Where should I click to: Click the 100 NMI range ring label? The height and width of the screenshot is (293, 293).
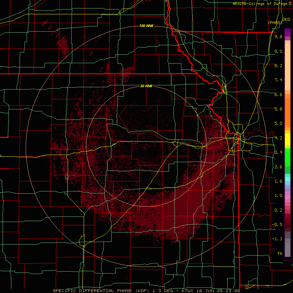point(146,26)
